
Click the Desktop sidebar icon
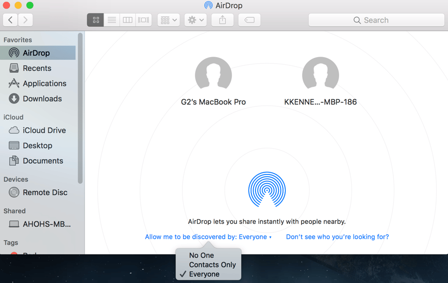point(14,145)
